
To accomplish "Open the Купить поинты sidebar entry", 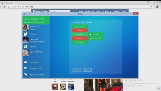I will (x=36, y=75).
